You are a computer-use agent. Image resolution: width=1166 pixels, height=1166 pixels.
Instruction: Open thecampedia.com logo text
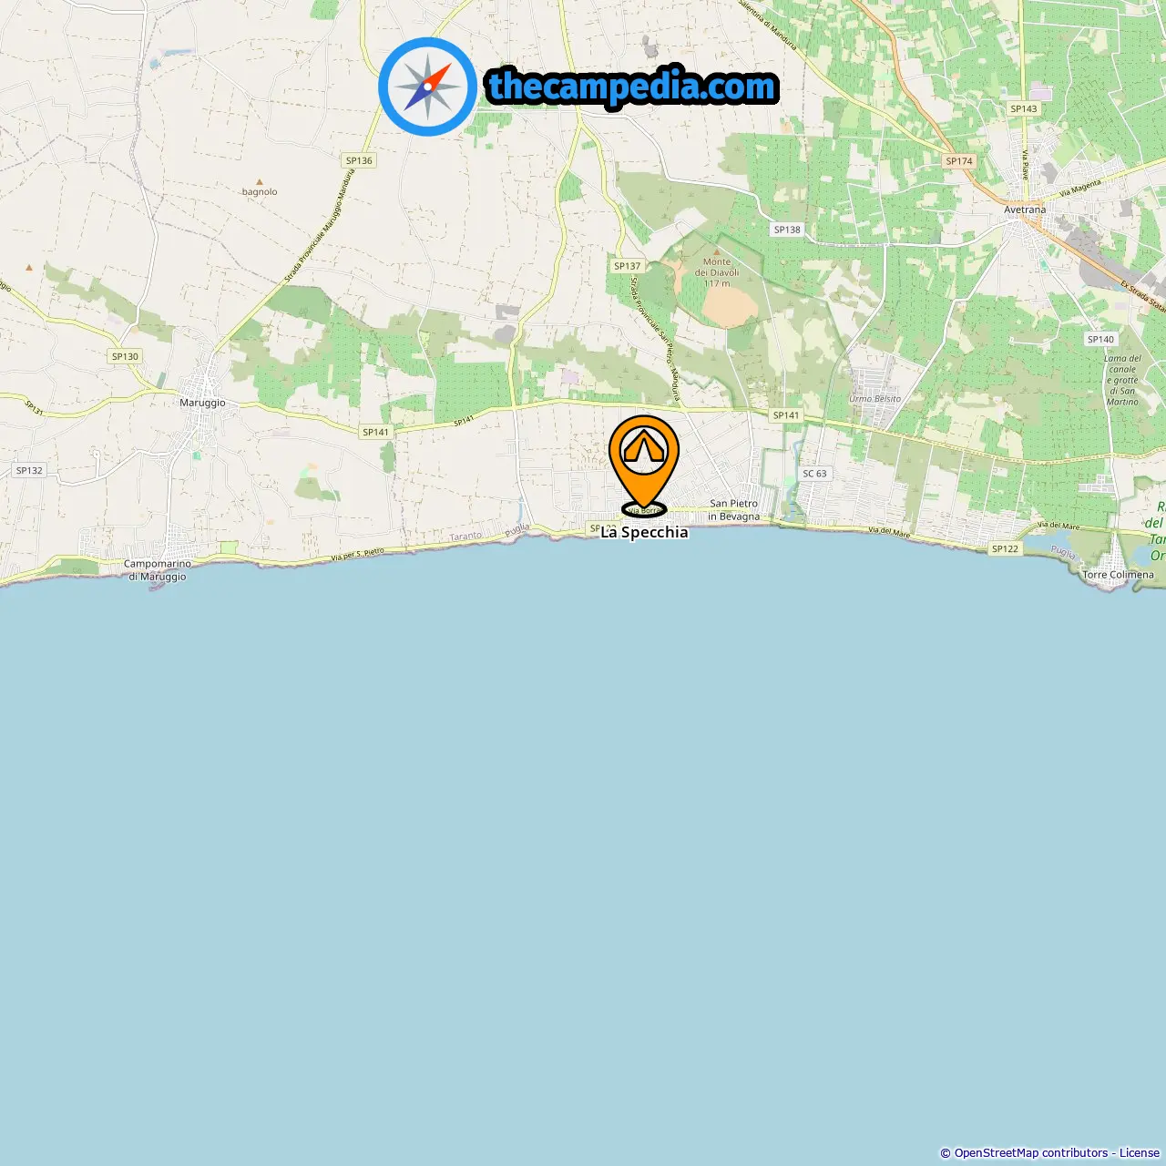632,87
